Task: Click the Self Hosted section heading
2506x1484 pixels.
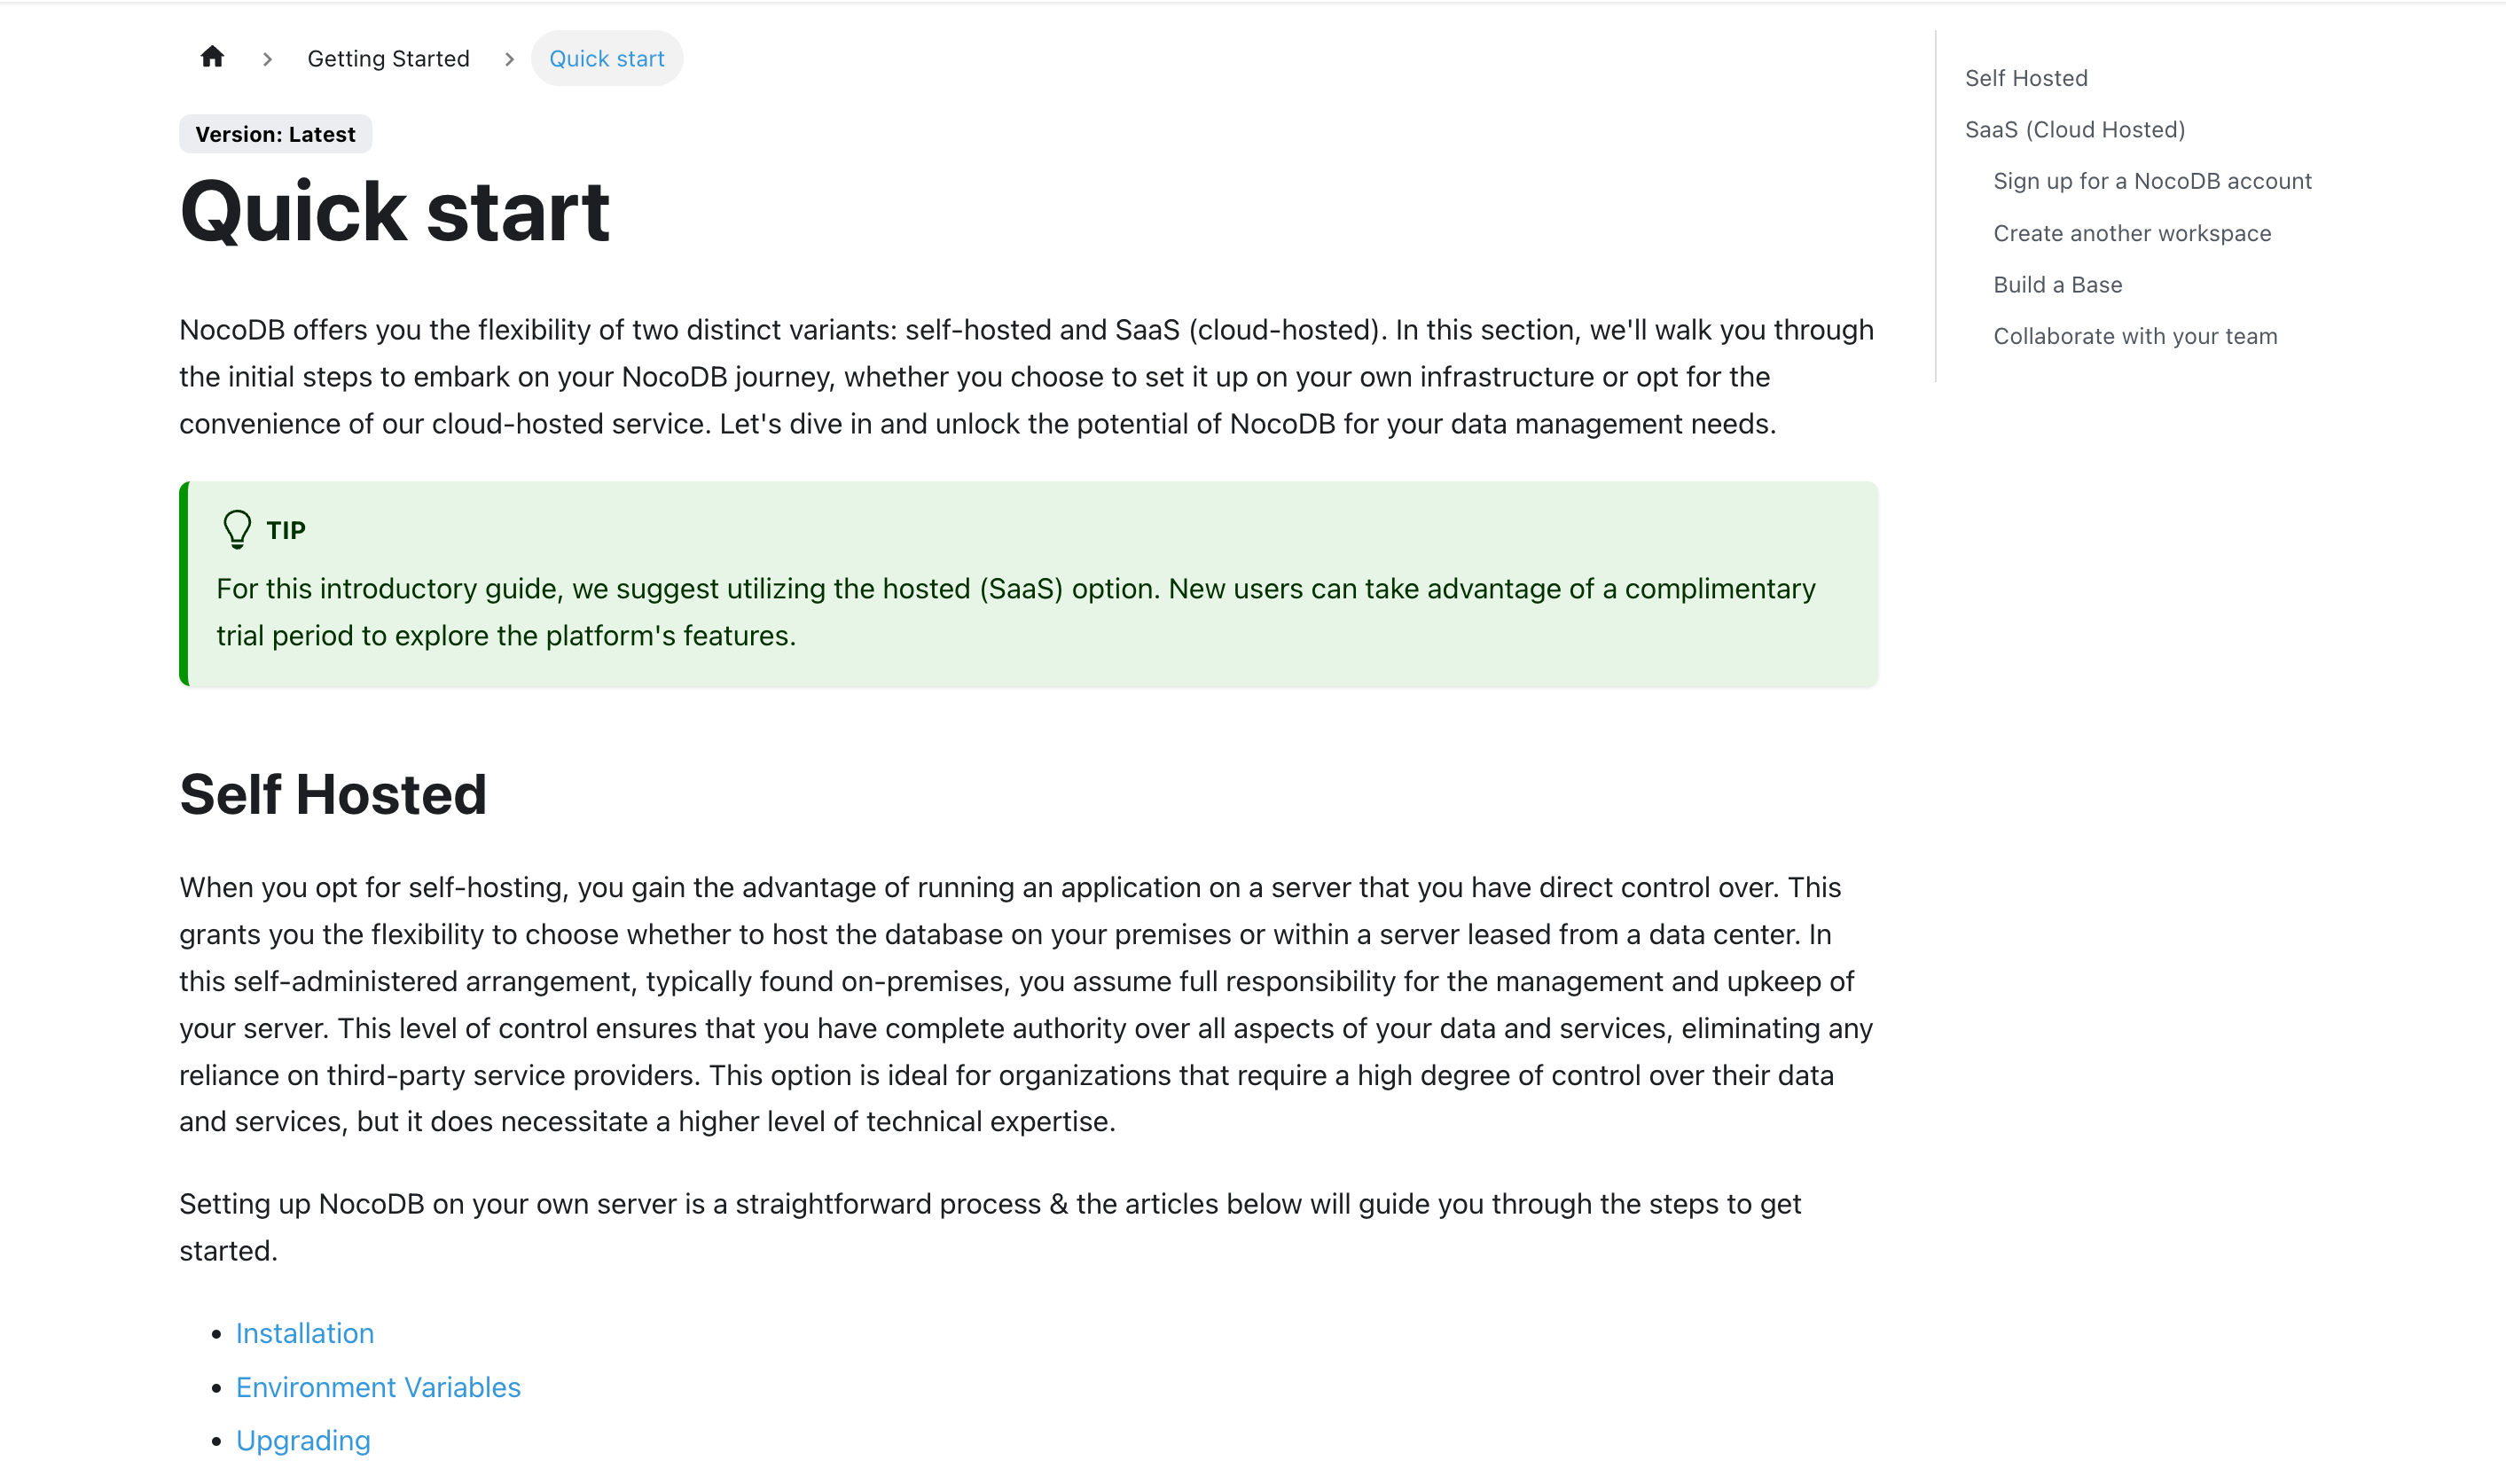Action: [x=333, y=794]
